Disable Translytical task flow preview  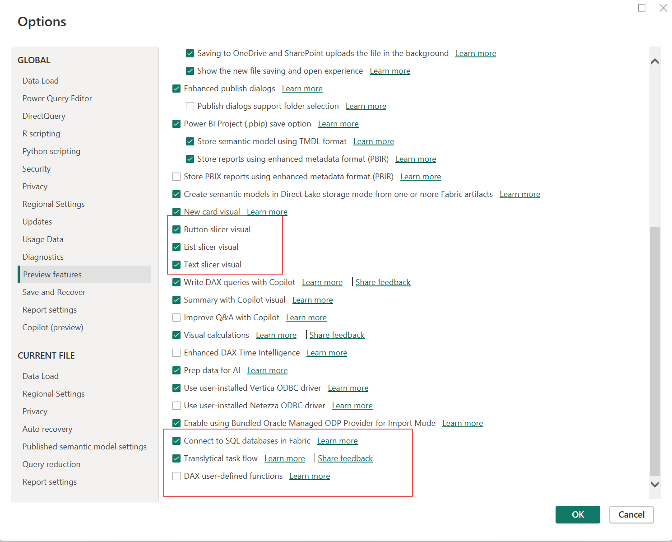click(x=176, y=458)
